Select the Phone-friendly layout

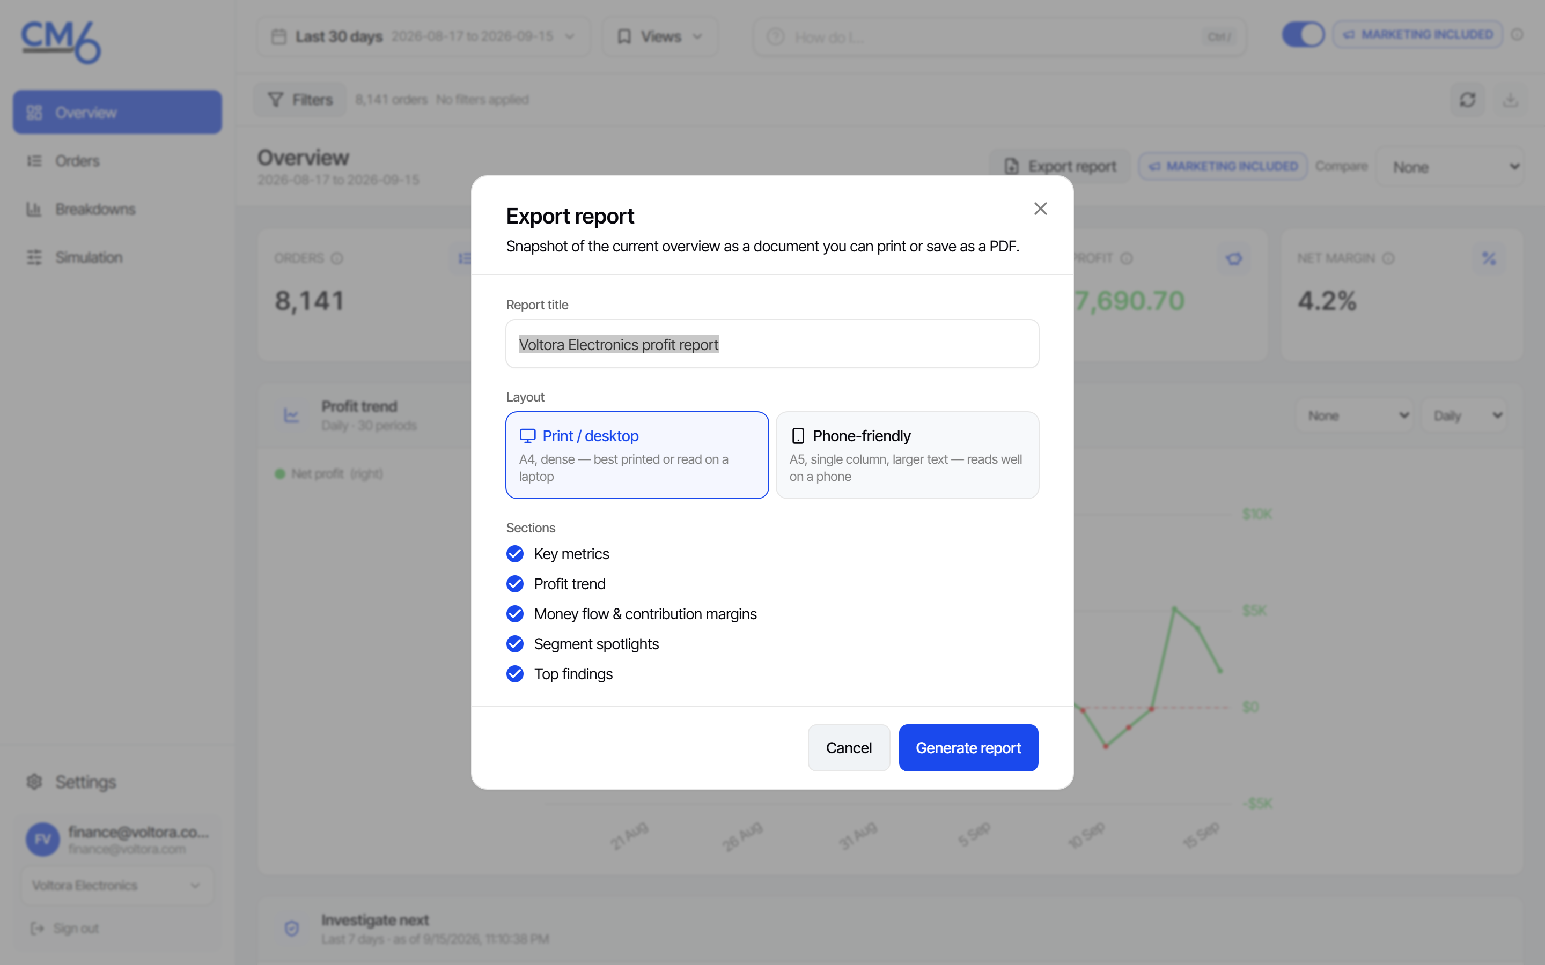click(907, 455)
